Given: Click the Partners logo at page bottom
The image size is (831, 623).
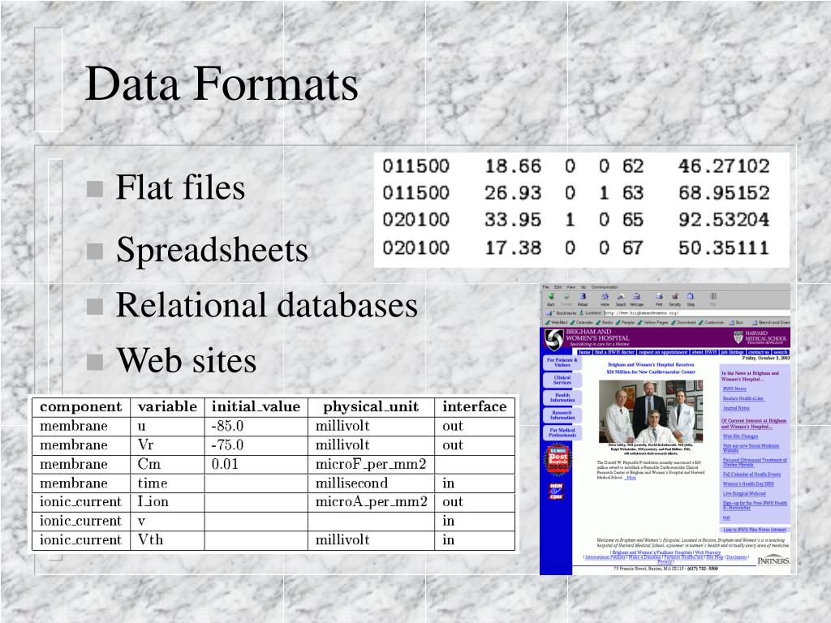Looking at the screenshot, I should point(773,561).
